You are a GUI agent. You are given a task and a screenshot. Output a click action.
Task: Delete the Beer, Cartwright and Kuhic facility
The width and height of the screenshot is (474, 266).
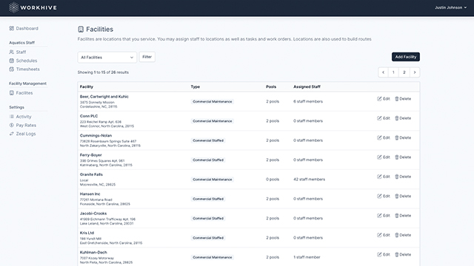[403, 98]
